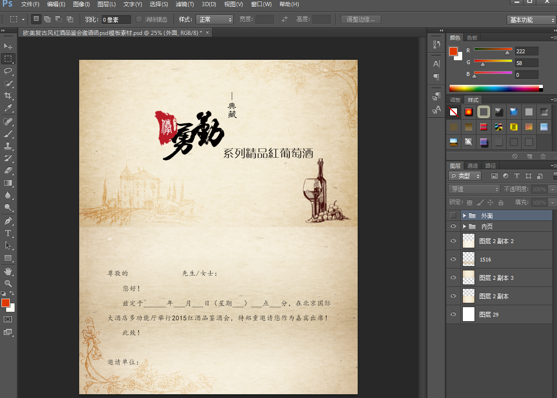The image size is (557, 398).
Task: Select the Horizontal Type tool
Action: click(x=8, y=233)
